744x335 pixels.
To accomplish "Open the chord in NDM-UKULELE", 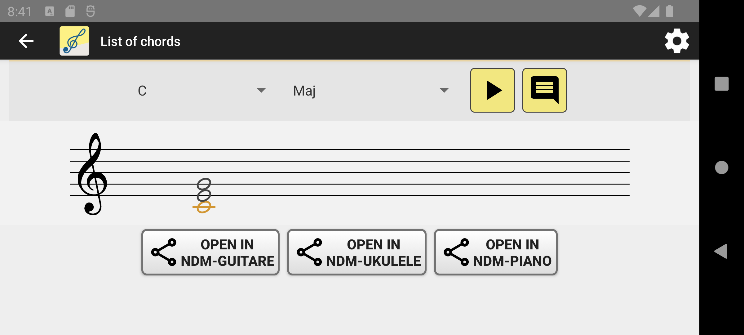I will point(357,252).
